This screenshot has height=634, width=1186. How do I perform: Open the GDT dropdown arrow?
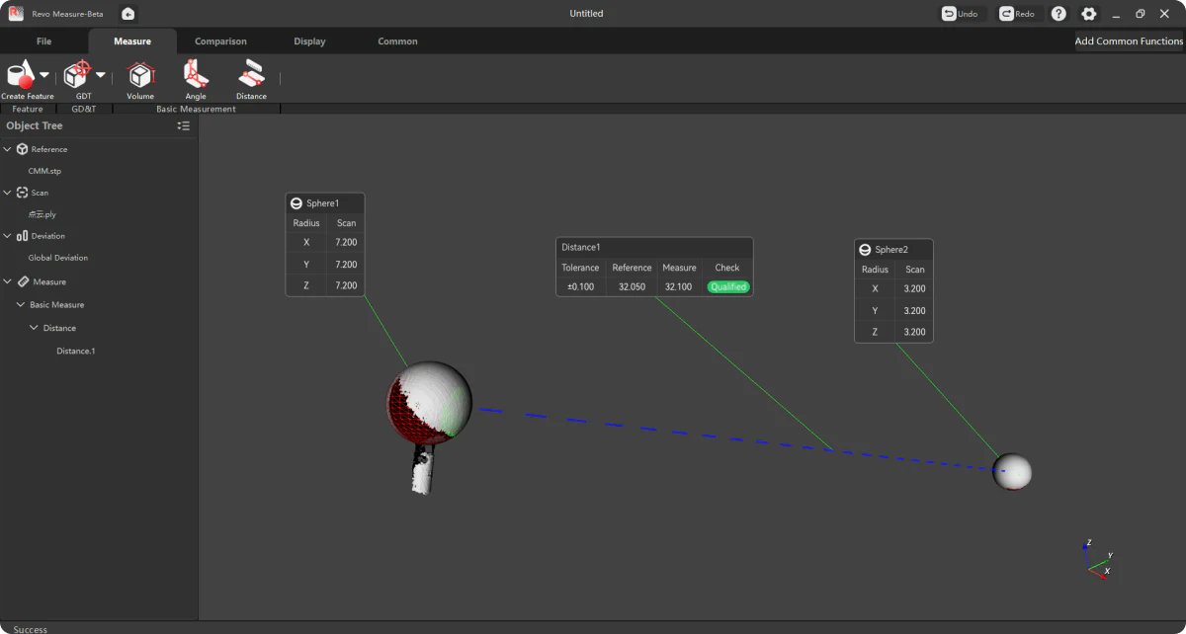point(100,75)
